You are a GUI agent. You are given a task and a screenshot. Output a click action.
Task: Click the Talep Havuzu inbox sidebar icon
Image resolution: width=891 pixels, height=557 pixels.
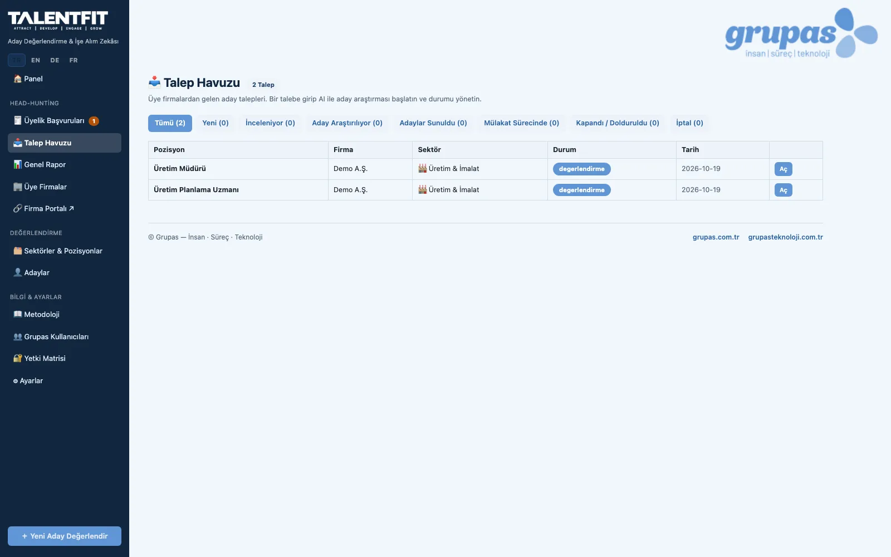click(x=18, y=143)
